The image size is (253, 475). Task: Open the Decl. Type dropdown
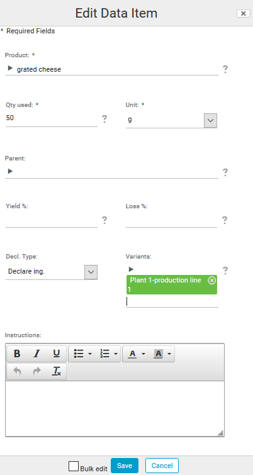(91, 272)
